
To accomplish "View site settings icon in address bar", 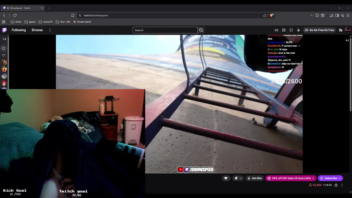I will click(x=80, y=15).
